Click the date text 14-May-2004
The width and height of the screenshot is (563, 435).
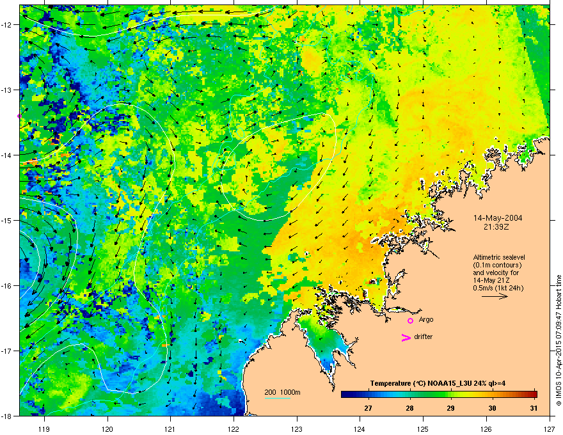click(x=498, y=218)
